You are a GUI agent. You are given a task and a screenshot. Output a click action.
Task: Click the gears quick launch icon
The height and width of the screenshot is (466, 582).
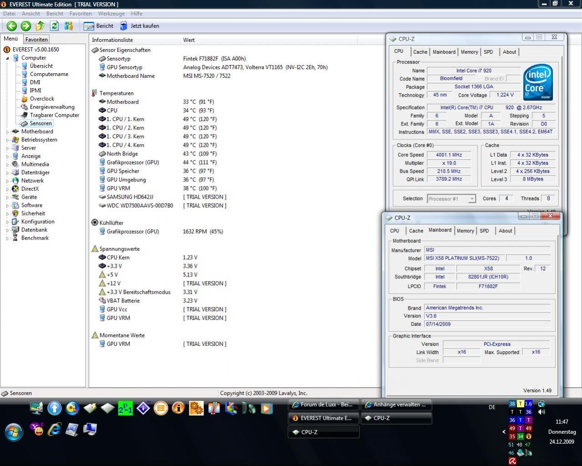[196, 408]
